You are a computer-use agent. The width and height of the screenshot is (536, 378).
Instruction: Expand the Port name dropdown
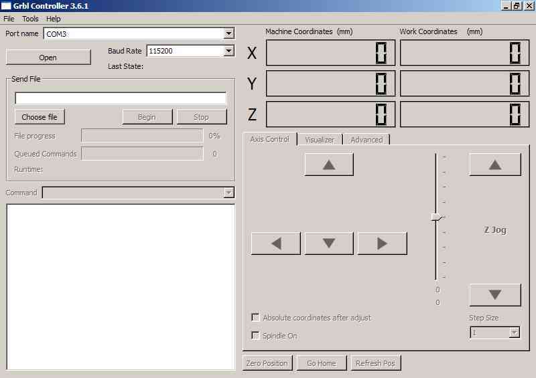point(228,33)
